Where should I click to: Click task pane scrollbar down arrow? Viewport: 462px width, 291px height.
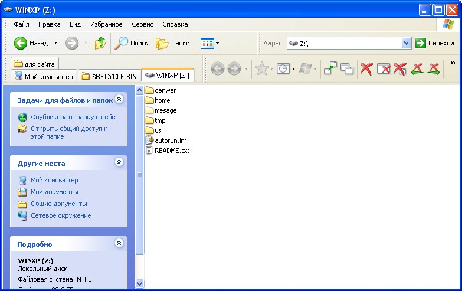140,284
